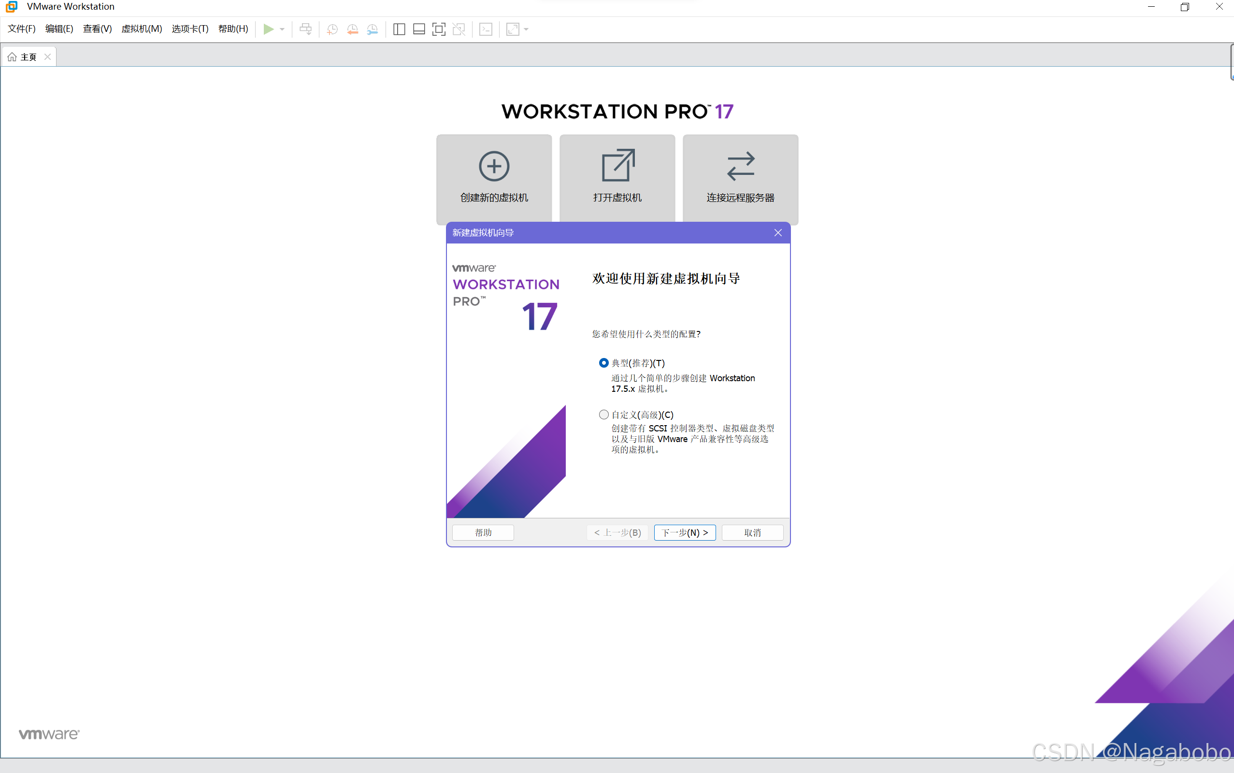This screenshot has width=1234, height=773.
Task: Click the 取消 button in wizard
Action: [752, 532]
